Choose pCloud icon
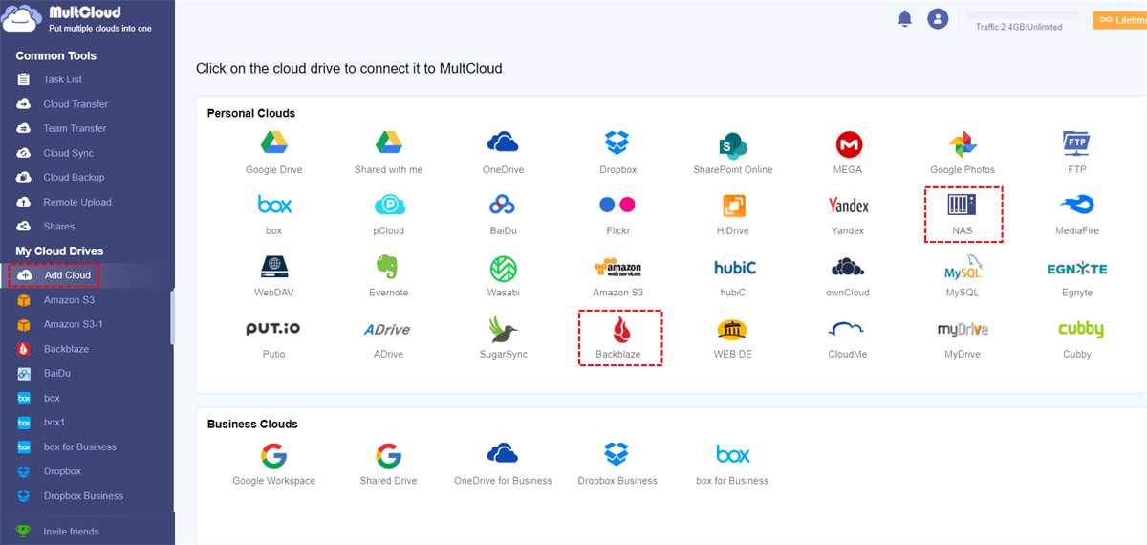Image resolution: width=1147 pixels, height=545 pixels. [x=389, y=205]
